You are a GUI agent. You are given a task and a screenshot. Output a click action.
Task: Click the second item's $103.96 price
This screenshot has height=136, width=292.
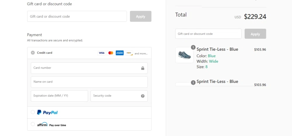(x=260, y=85)
